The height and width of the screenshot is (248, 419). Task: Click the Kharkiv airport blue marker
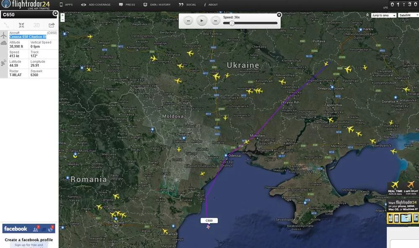click(x=360, y=30)
